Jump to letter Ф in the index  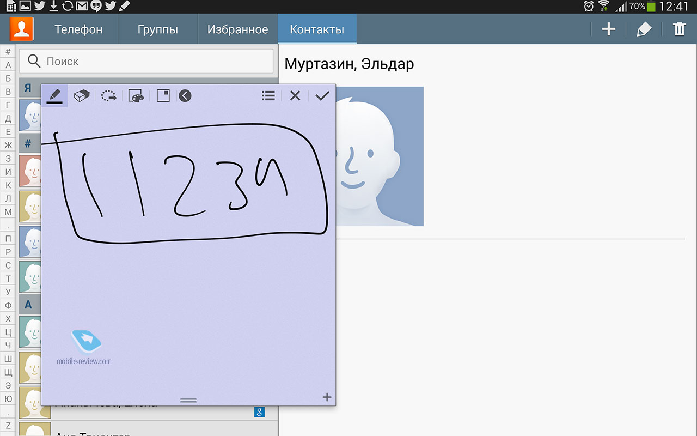click(x=8, y=305)
